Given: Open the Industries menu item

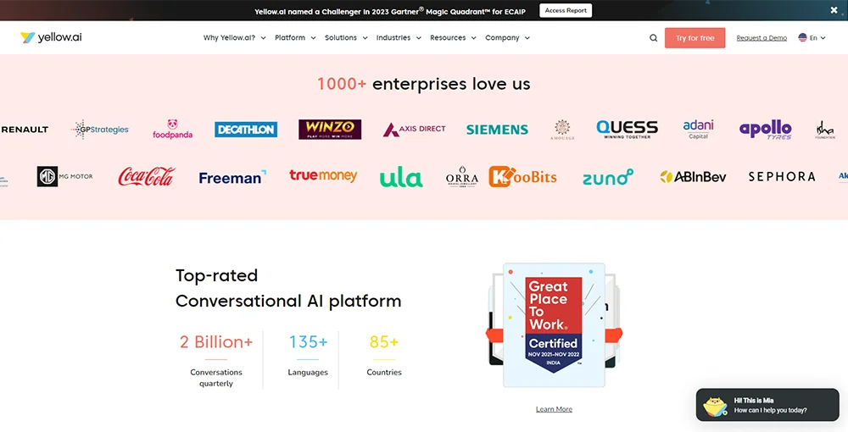Looking at the screenshot, I should [x=393, y=38].
